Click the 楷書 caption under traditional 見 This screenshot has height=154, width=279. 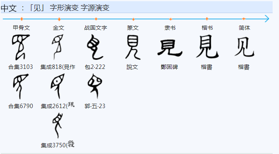point(207,67)
